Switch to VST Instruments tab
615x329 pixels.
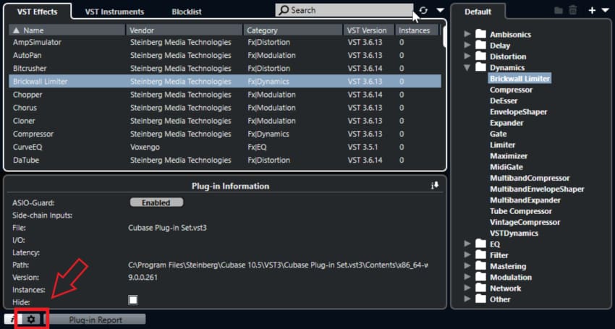(x=114, y=12)
